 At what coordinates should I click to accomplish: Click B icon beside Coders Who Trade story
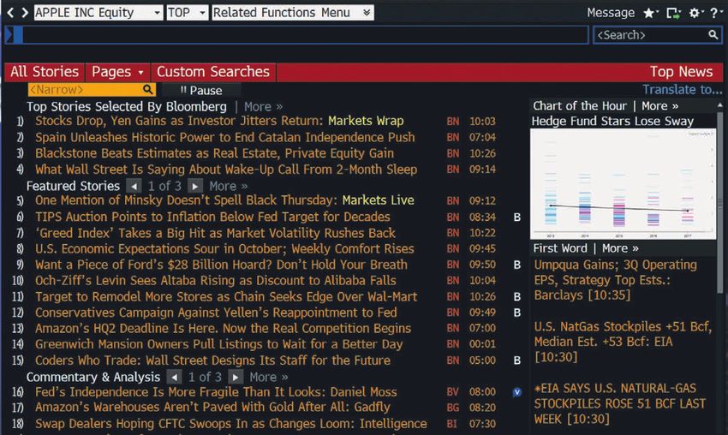(516, 361)
